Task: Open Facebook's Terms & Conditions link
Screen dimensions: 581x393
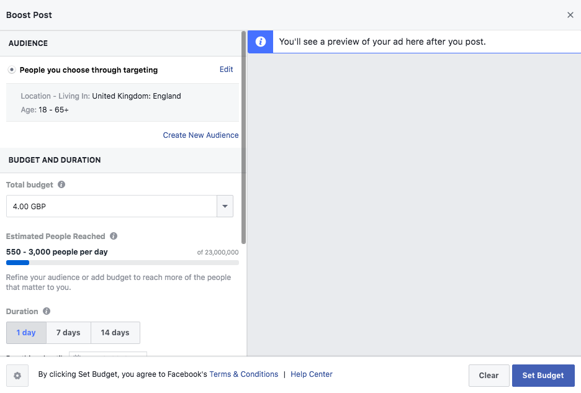Action: 243,374
